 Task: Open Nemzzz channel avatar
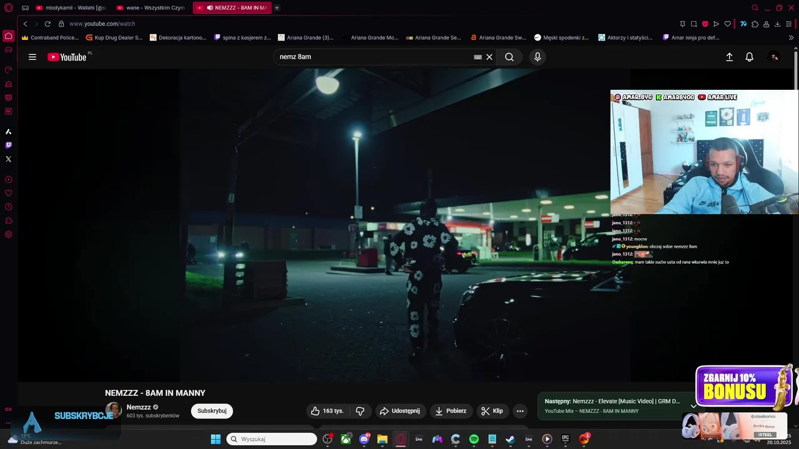[113, 410]
